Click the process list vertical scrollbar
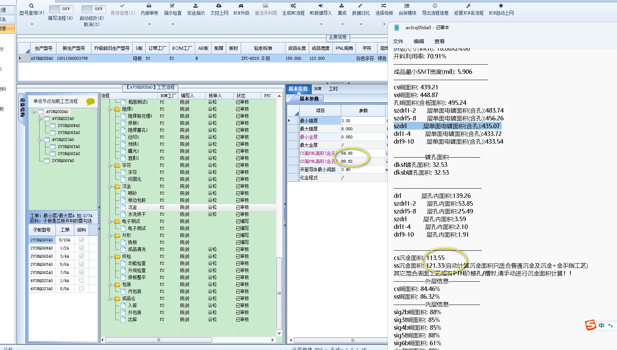 coord(279,294)
